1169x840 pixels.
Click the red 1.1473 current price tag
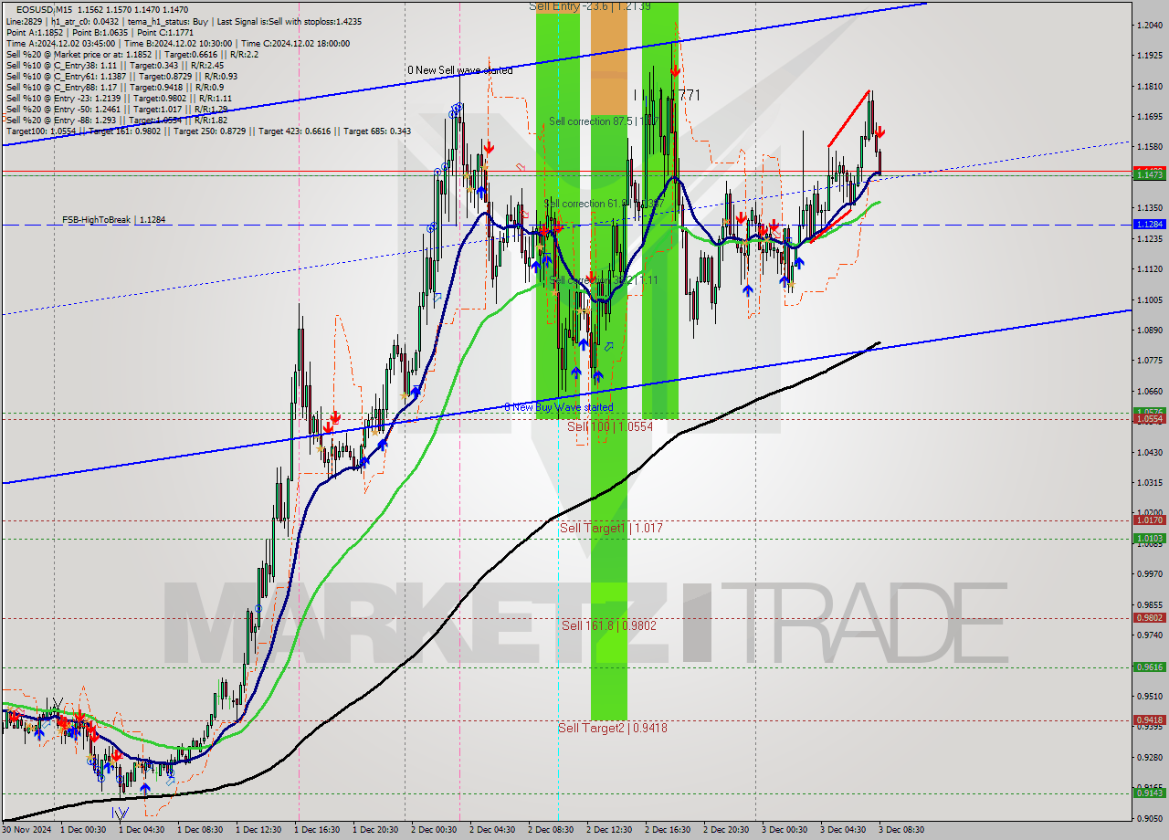click(1149, 173)
